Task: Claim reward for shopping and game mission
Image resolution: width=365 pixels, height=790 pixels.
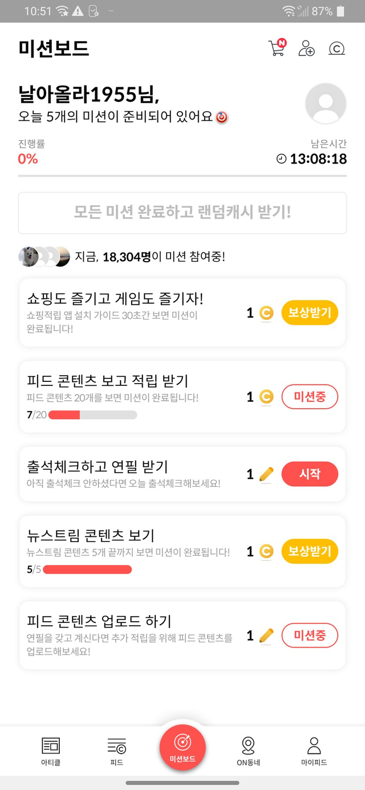Action: click(x=310, y=312)
